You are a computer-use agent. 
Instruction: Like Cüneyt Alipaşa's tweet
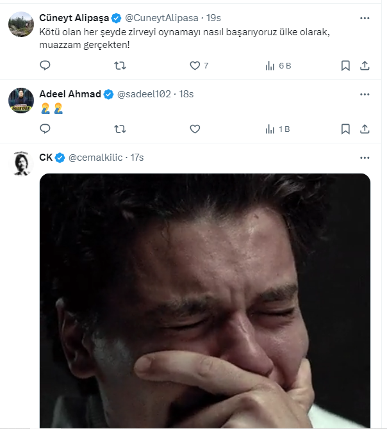pyautogui.click(x=195, y=65)
